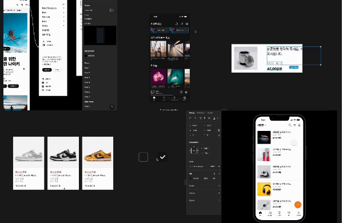Open the location dropdown in phone mockup header
The height and width of the screenshot is (223, 343).
click(x=262, y=125)
